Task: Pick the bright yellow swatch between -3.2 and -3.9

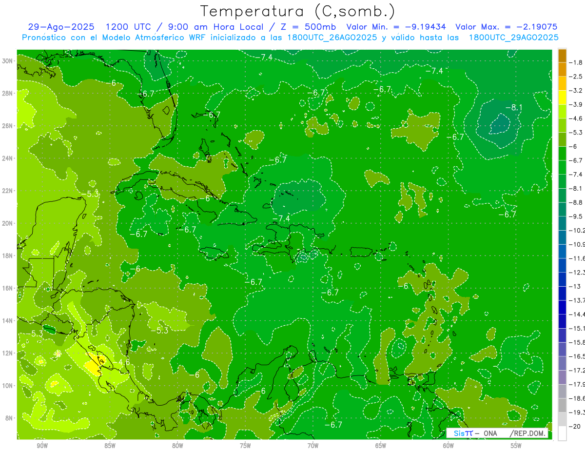Action: click(x=562, y=97)
